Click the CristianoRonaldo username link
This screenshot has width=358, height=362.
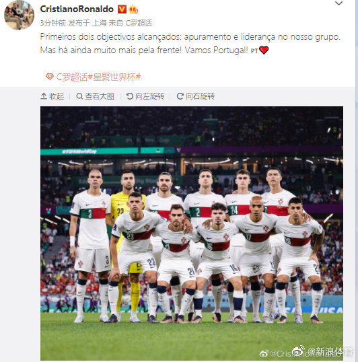click(x=77, y=9)
